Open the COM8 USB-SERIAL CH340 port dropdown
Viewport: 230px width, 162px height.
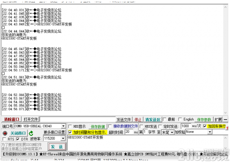(63, 126)
